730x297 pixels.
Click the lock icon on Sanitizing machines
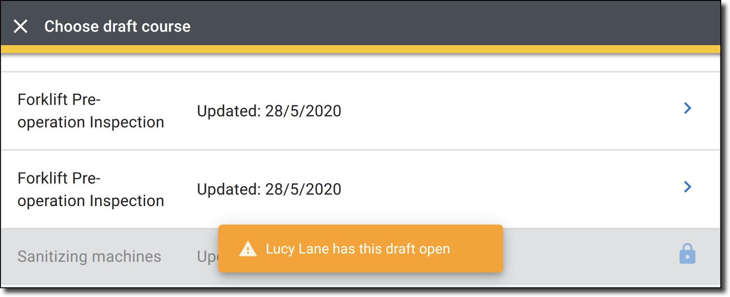coord(687,254)
